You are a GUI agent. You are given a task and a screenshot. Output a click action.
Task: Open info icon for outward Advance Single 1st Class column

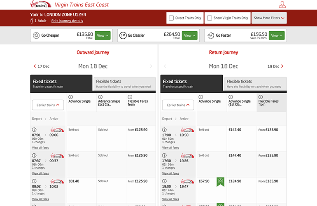click(x=100, y=97)
